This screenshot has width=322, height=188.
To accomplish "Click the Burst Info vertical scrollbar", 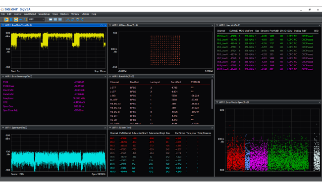I will coord(212,94).
